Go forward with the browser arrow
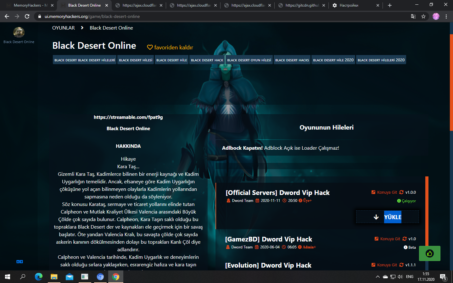Image resolution: width=453 pixels, height=283 pixels. point(17,16)
